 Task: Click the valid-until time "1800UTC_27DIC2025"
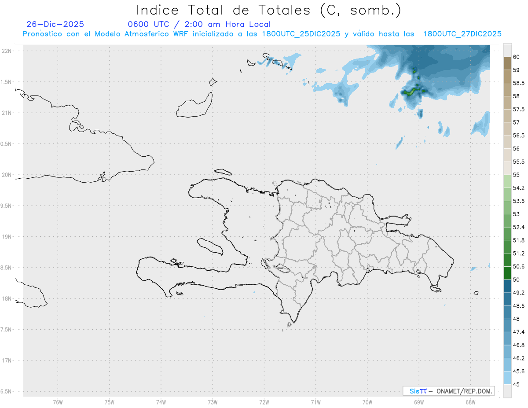click(462, 34)
